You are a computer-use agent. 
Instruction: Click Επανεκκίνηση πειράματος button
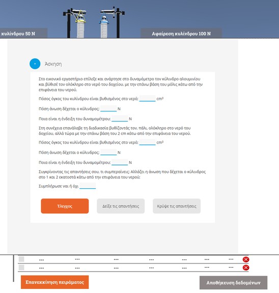click(x=55, y=282)
